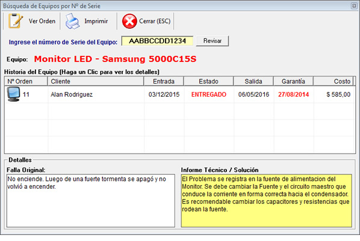The height and width of the screenshot is (241, 360).
Task: Sort by the Cliente column header
Action: tap(96, 81)
